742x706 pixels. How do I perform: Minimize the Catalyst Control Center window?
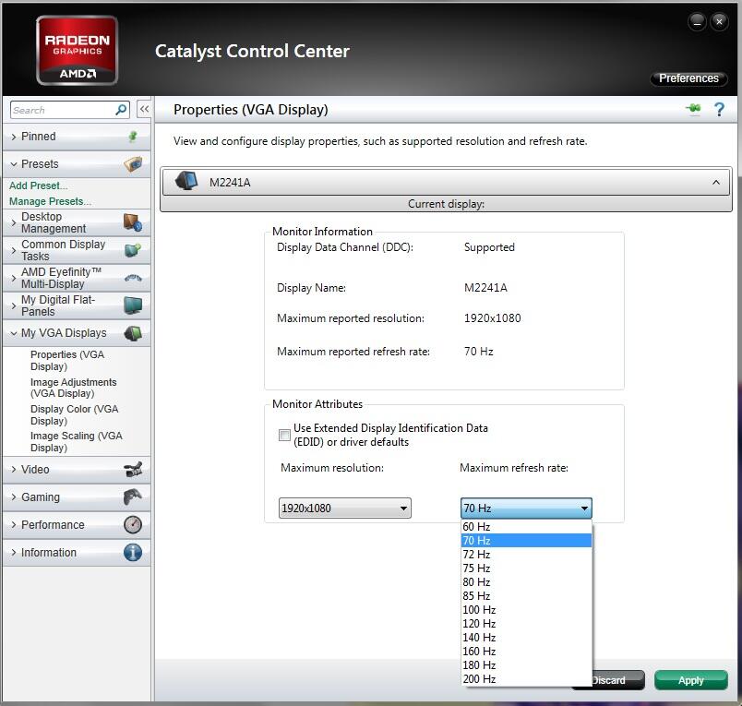697,21
